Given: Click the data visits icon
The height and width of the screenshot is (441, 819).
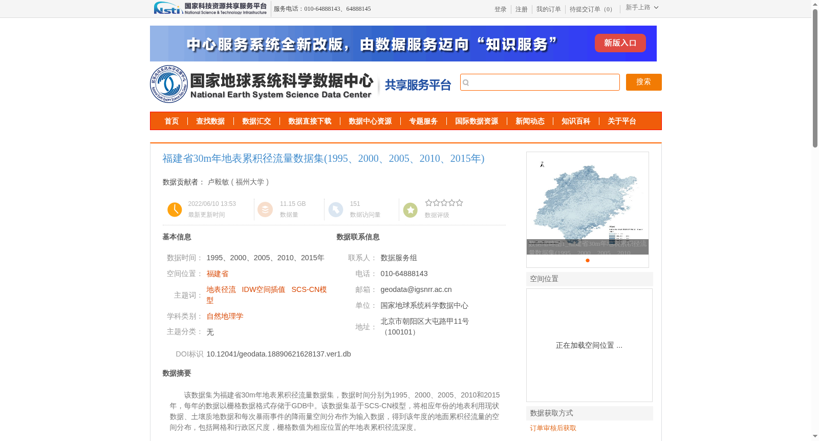Looking at the screenshot, I should point(336,209).
